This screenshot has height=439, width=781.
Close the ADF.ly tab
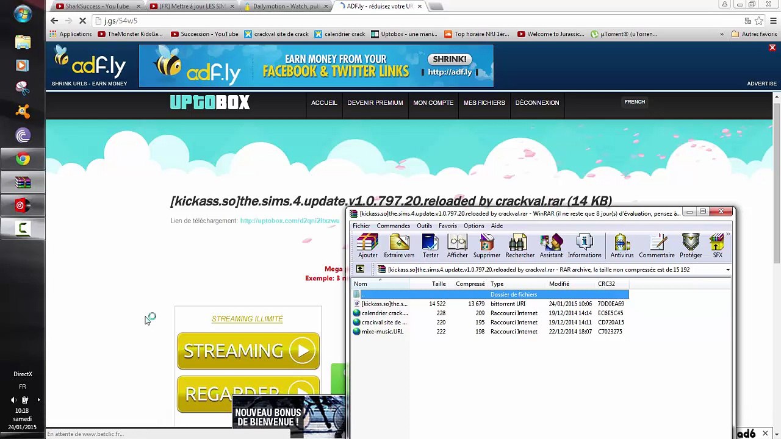click(420, 6)
